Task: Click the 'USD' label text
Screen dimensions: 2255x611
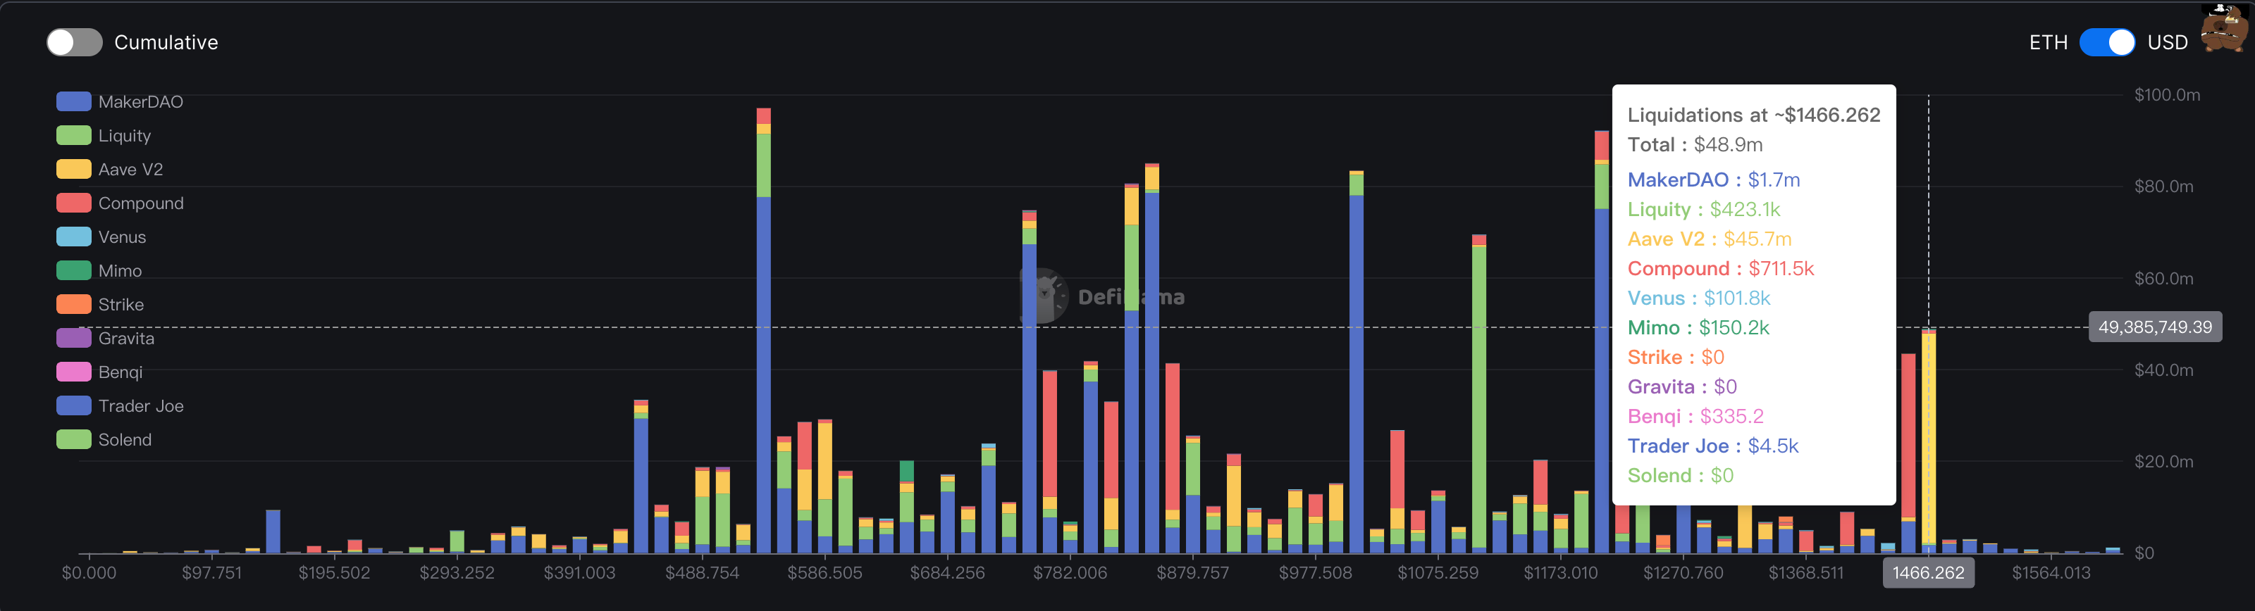Action: point(2167,42)
